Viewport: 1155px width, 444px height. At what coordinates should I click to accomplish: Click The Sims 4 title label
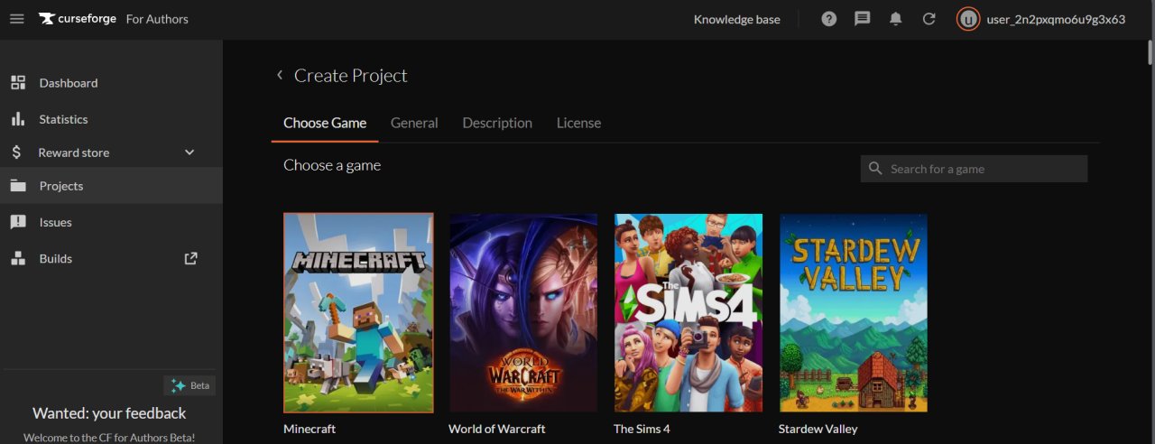point(642,429)
